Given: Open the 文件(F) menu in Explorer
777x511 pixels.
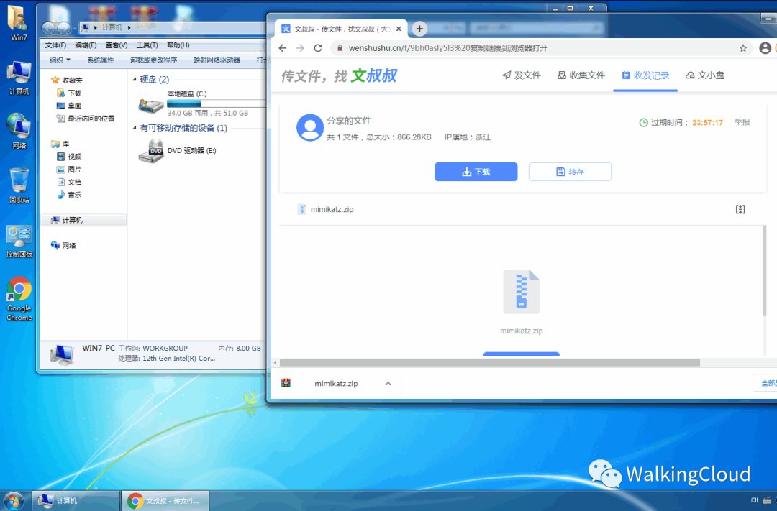Looking at the screenshot, I should 55,45.
